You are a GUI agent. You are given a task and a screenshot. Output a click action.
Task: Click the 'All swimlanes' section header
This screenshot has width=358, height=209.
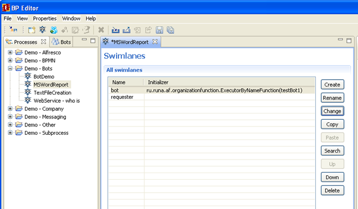click(125, 70)
